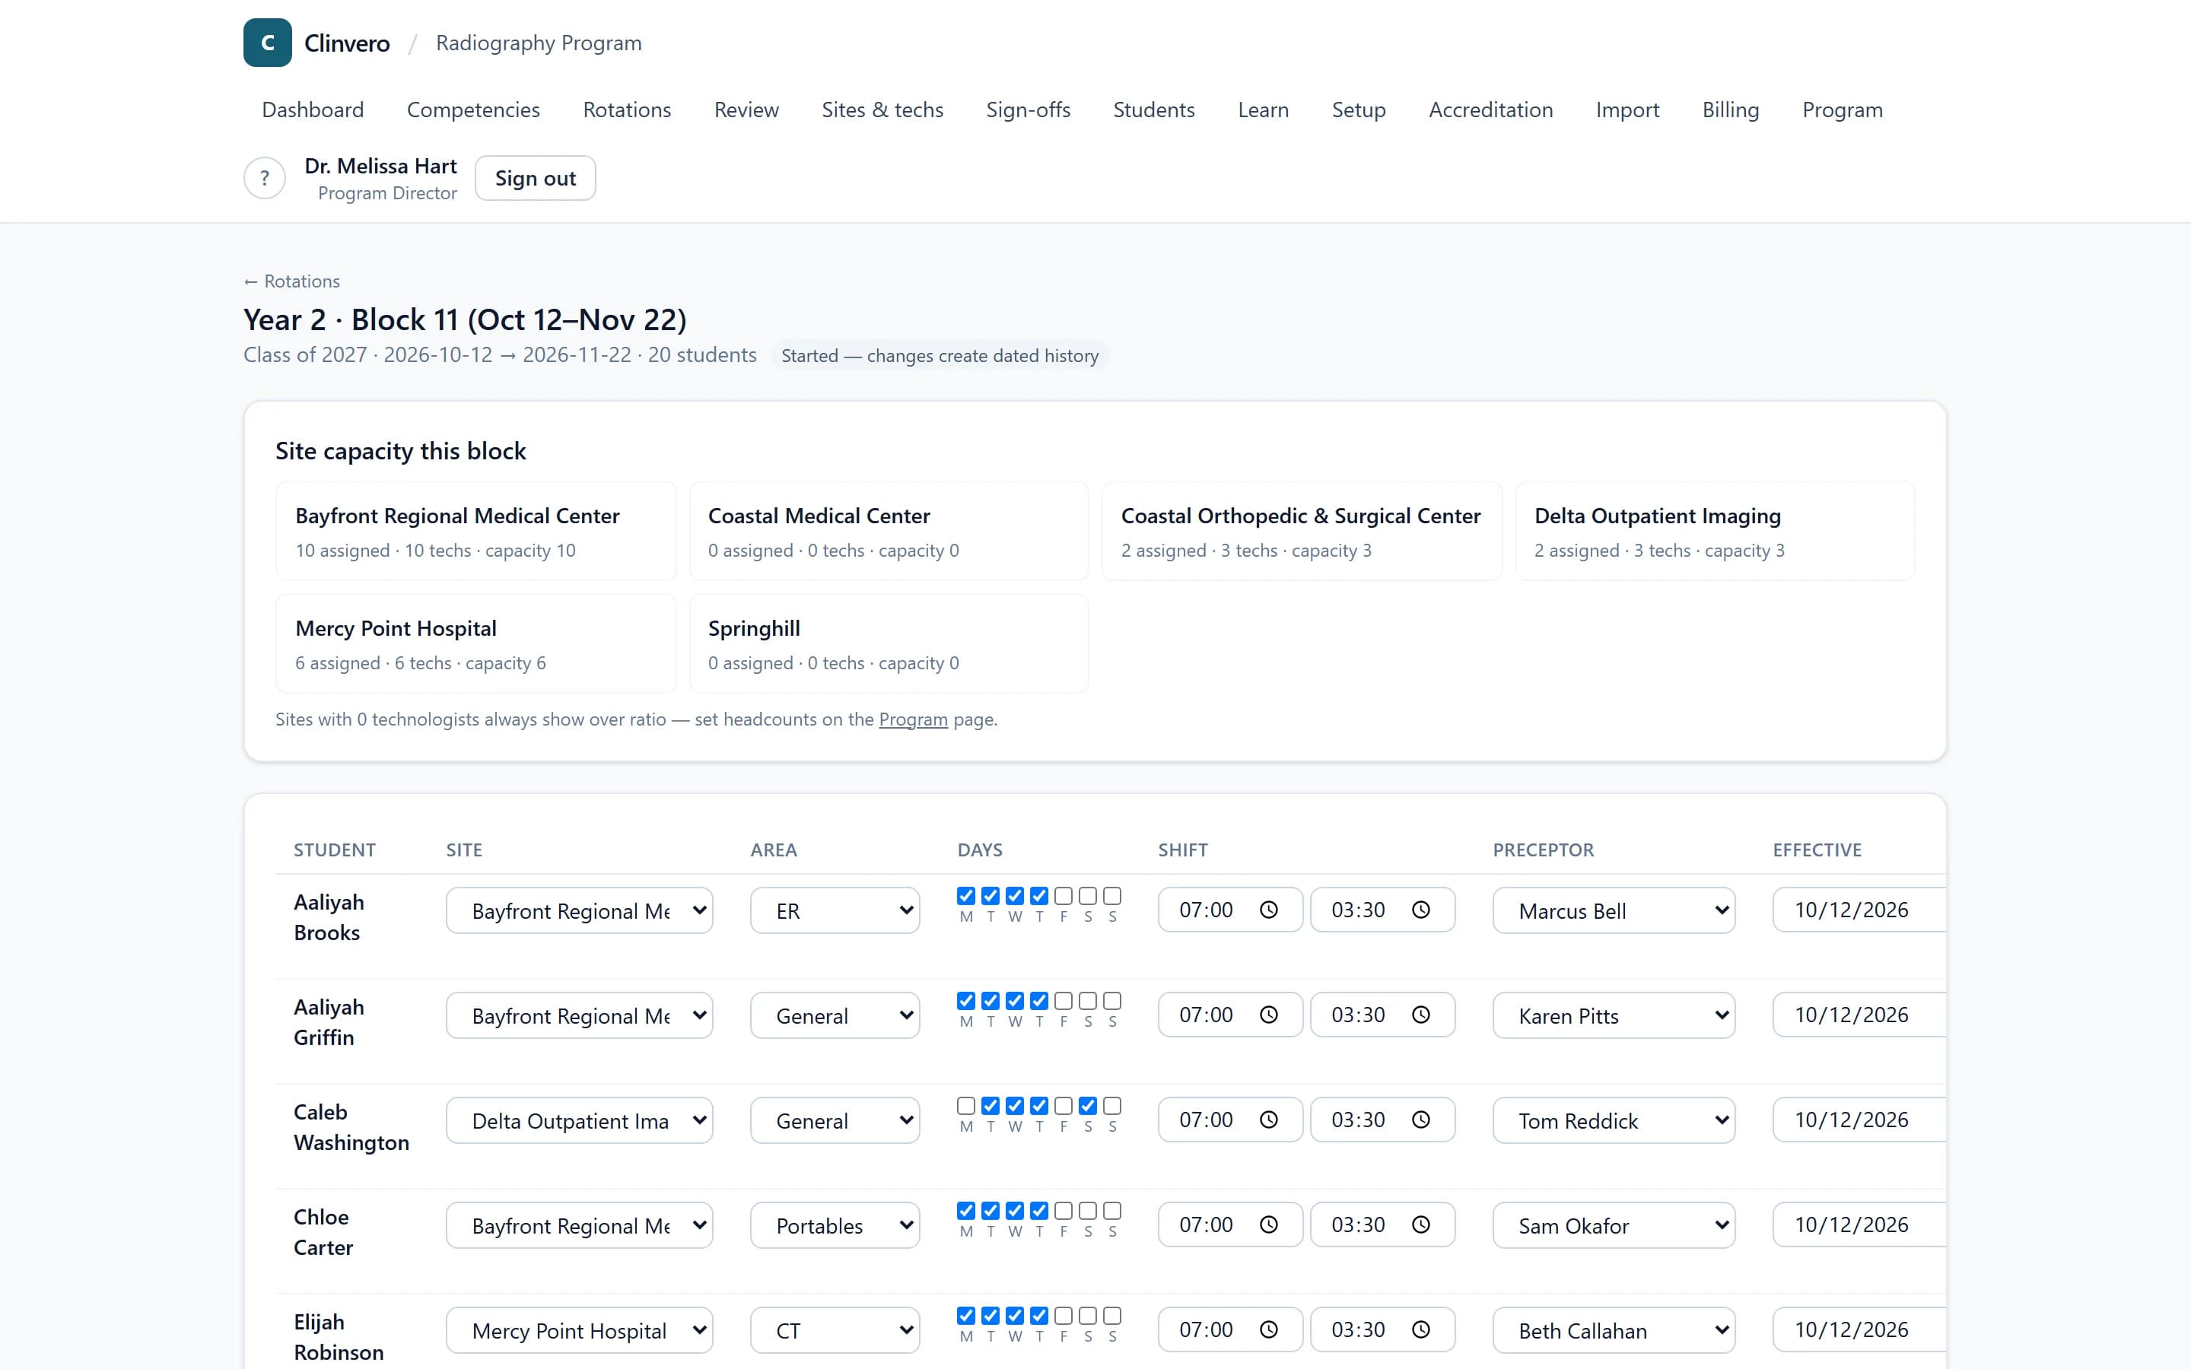Switch to Sign-offs section
This screenshot has width=2191, height=1369.
coord(1028,110)
